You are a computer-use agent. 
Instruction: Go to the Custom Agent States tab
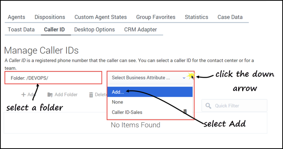(x=100, y=17)
